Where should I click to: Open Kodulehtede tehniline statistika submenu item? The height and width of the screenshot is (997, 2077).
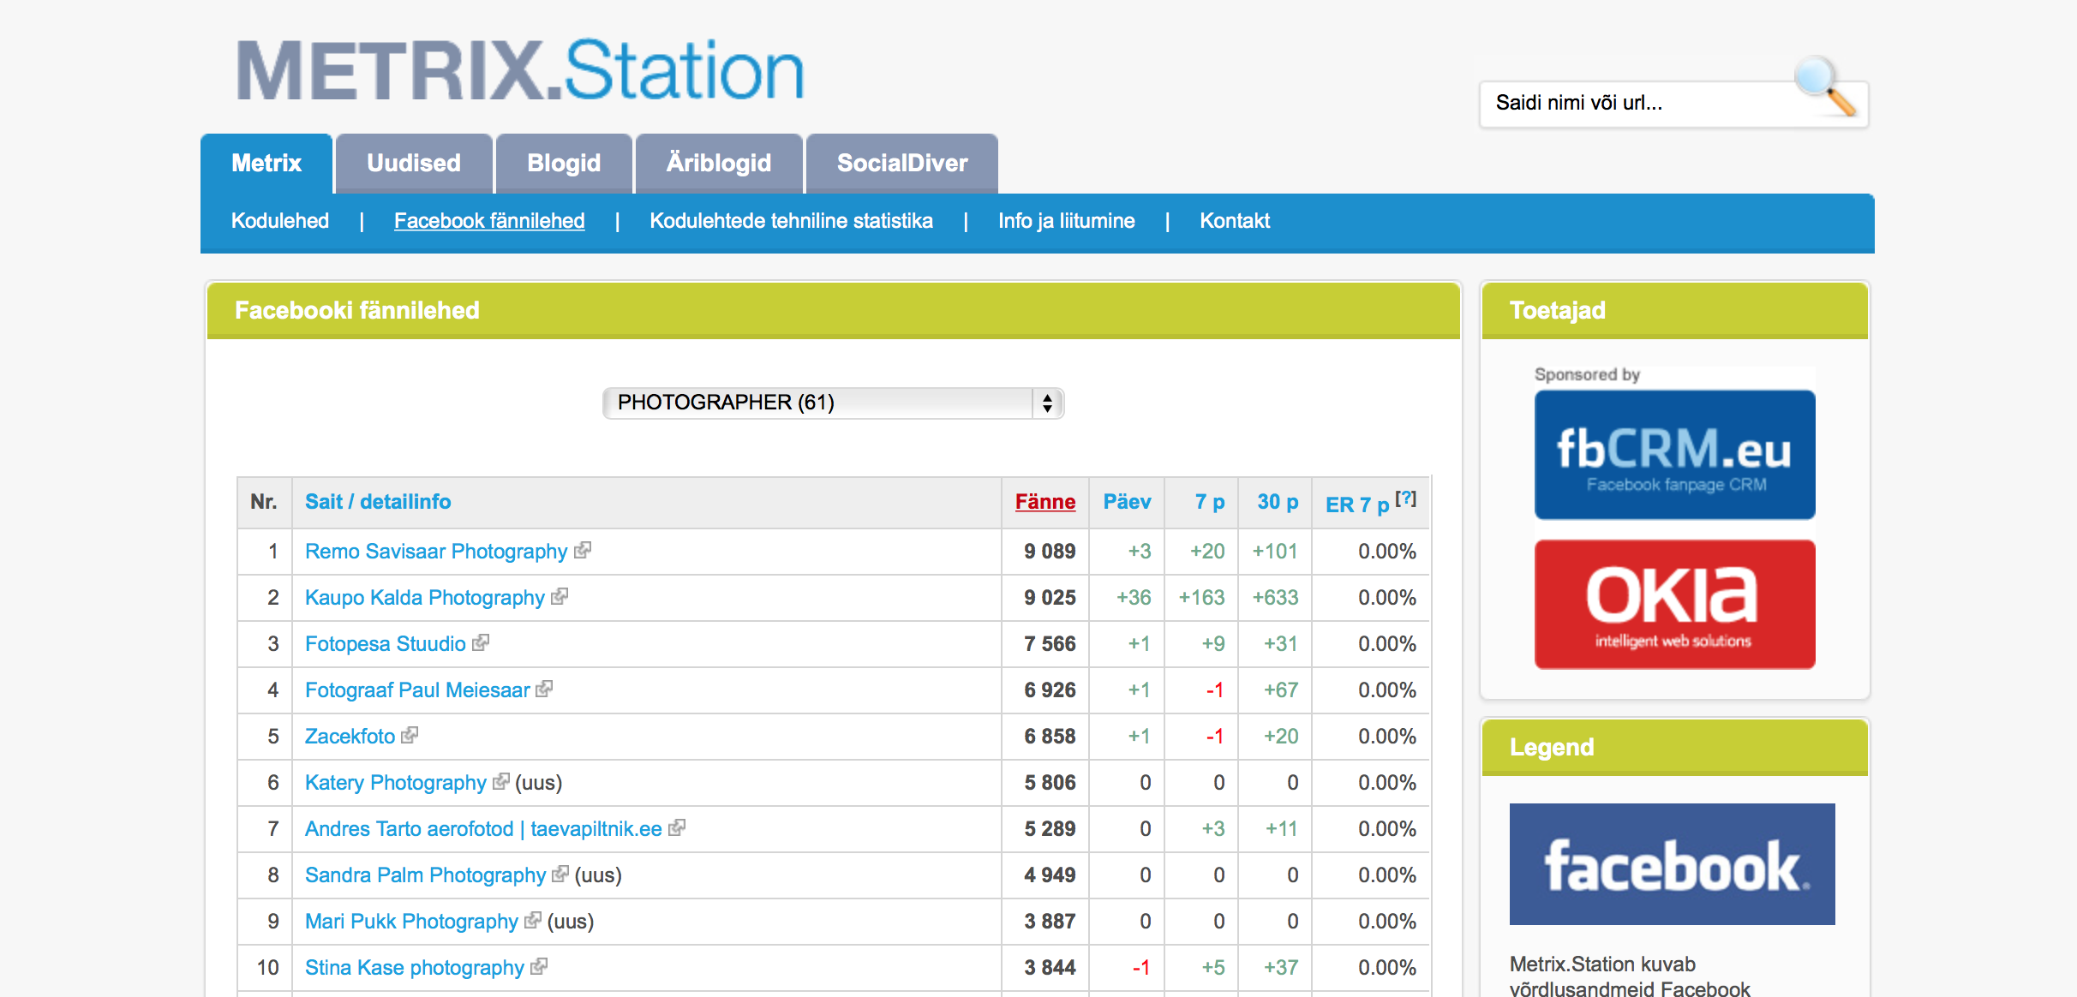coord(790,221)
